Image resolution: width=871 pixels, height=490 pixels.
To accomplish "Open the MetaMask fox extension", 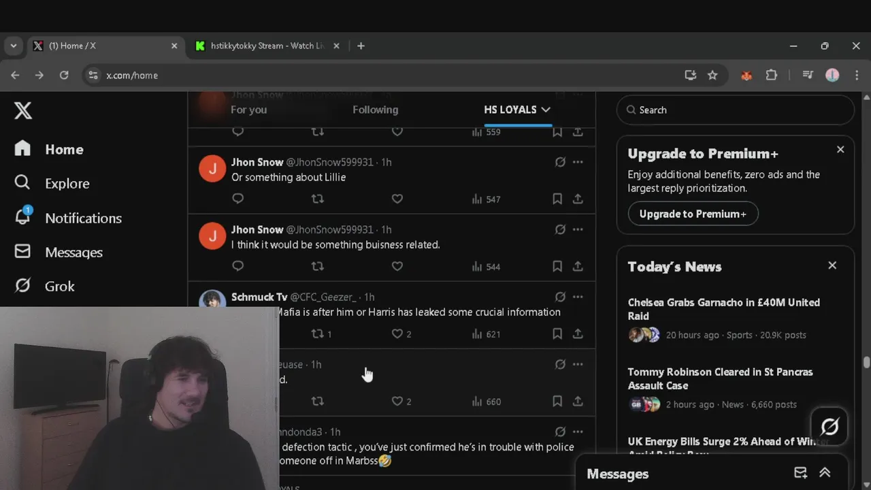I will 746,75.
